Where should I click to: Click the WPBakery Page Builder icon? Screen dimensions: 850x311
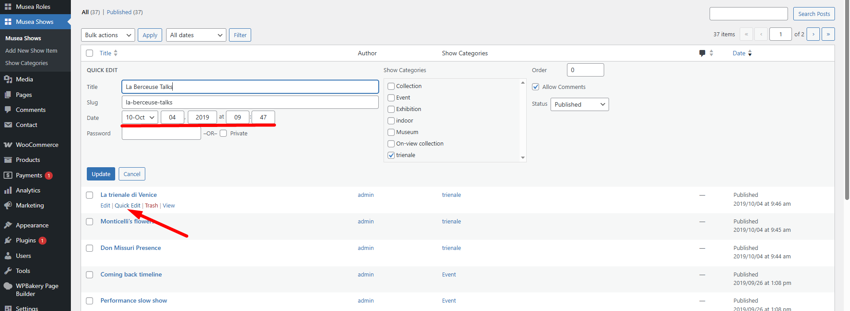(8, 286)
